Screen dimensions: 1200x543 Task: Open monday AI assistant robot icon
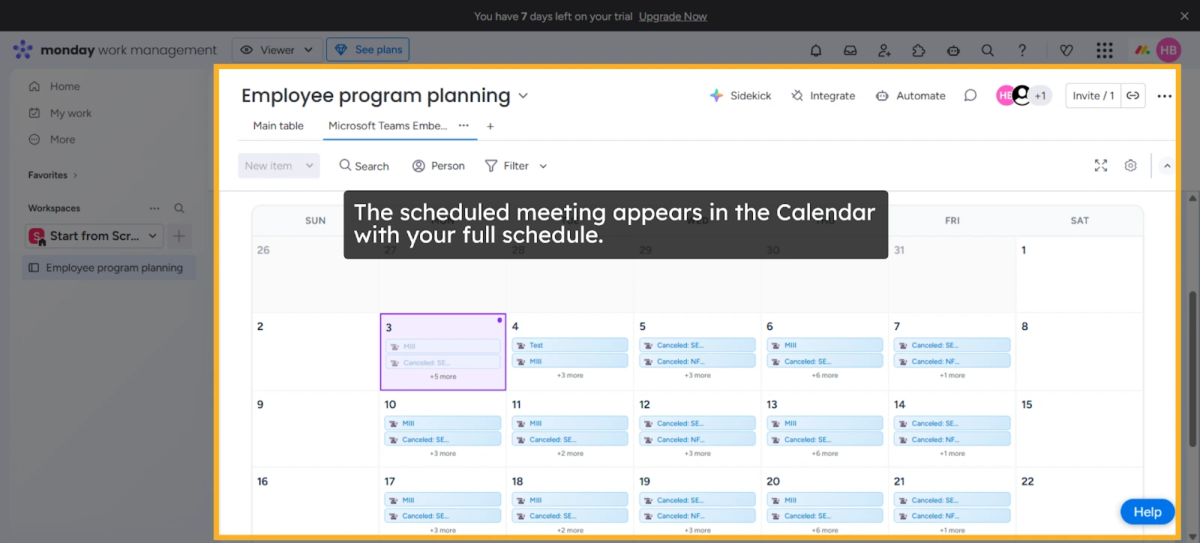952,49
